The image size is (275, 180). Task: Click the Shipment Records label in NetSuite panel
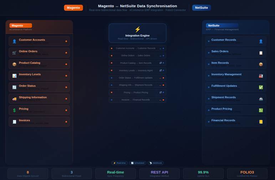pyautogui.click(x=223, y=97)
